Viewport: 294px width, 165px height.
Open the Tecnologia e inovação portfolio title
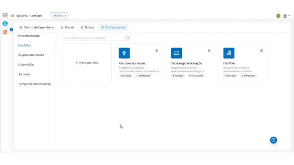pyautogui.click(x=187, y=63)
